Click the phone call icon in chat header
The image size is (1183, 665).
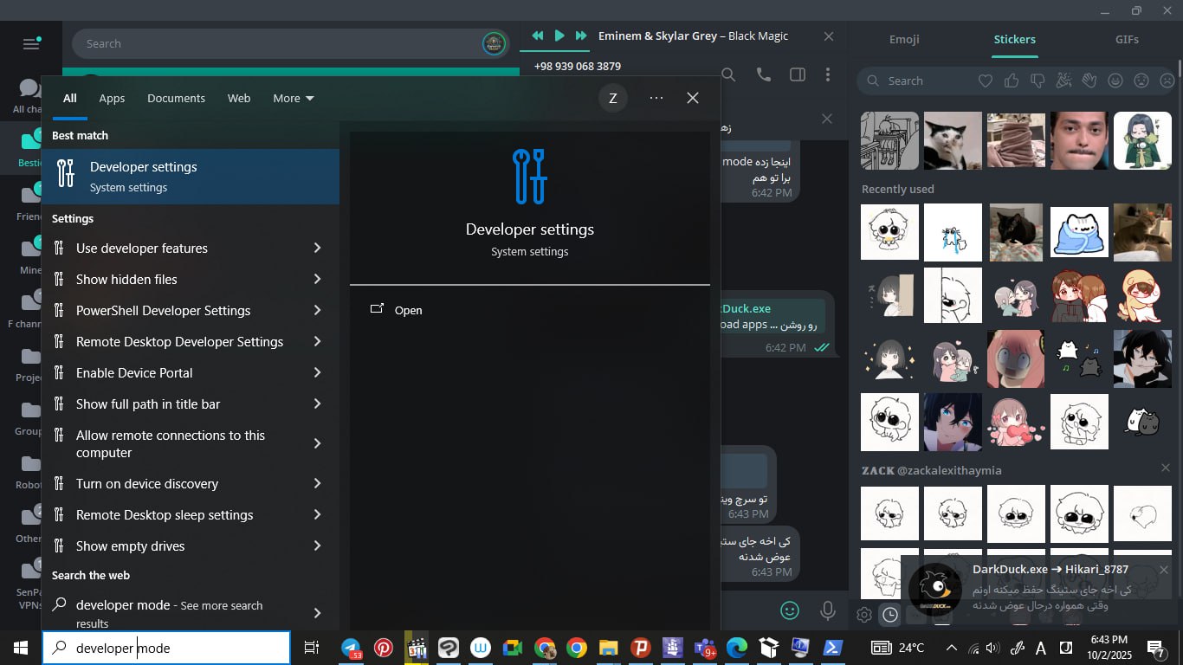(763, 75)
